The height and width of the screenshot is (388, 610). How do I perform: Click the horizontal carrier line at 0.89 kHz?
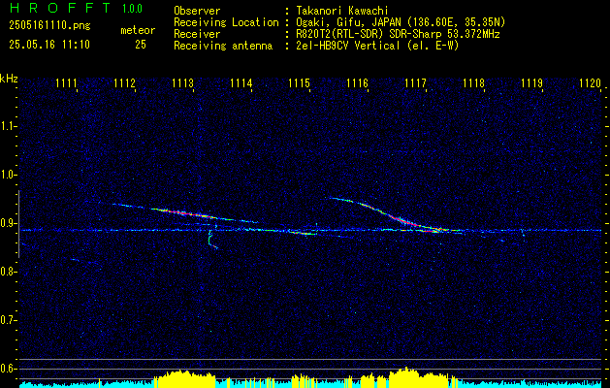point(310,231)
